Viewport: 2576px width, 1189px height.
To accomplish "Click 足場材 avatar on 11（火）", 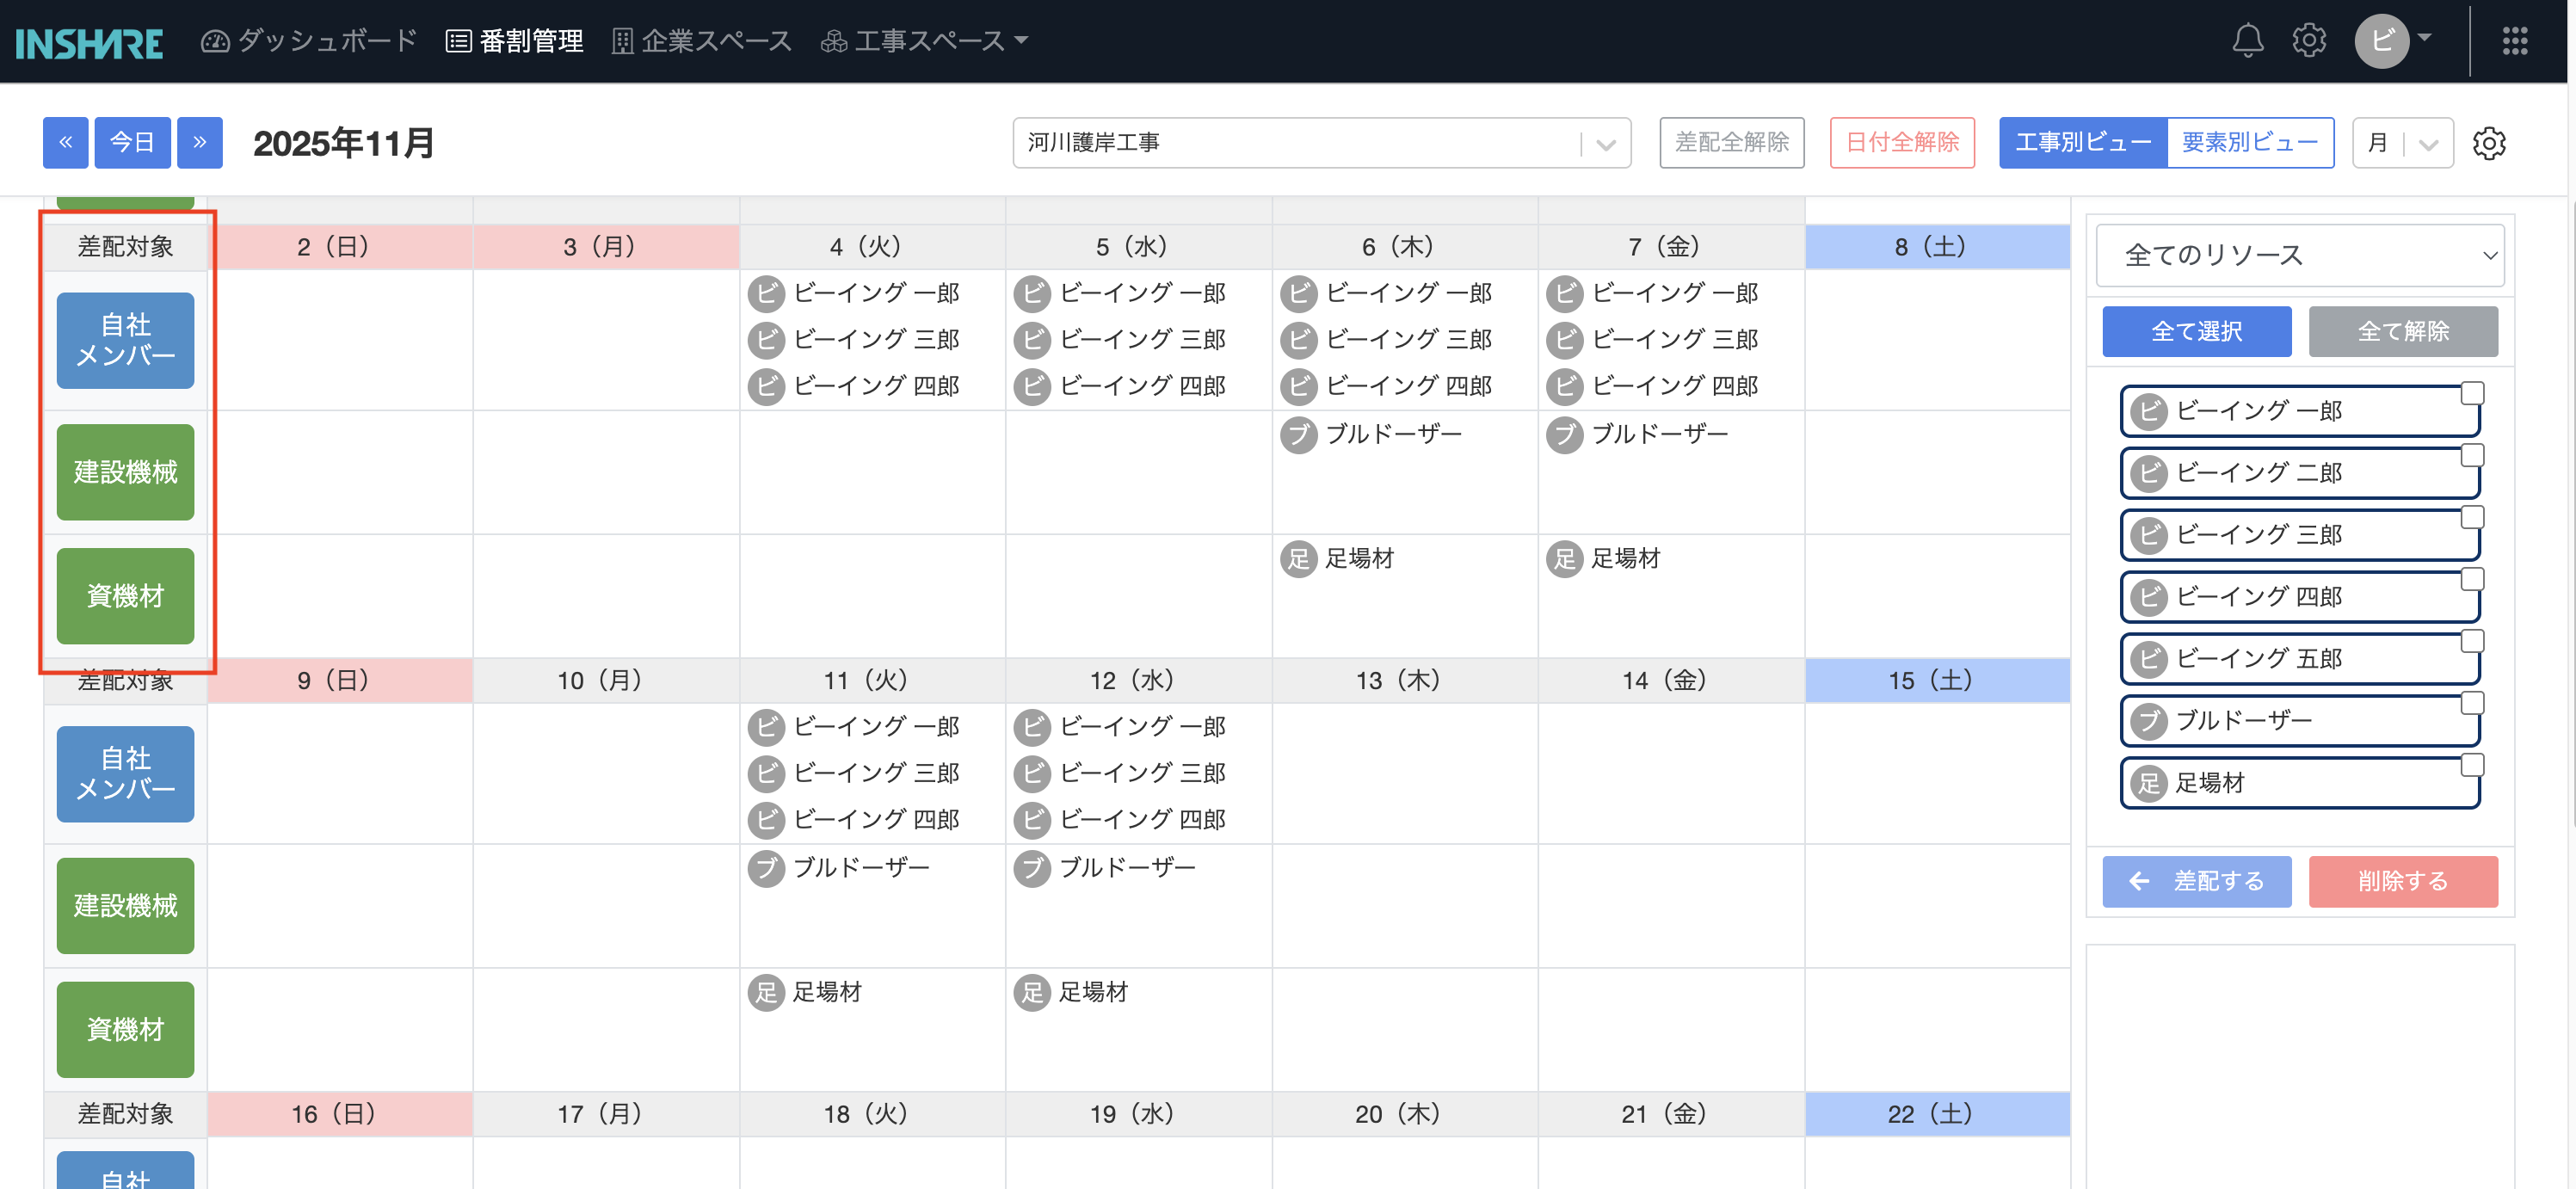I will coord(766,992).
